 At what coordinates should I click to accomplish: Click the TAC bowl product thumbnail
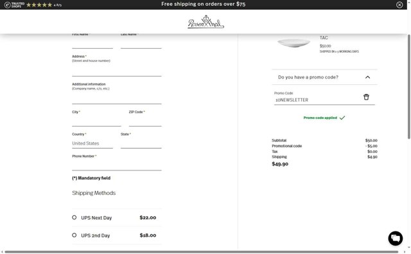pos(294,42)
